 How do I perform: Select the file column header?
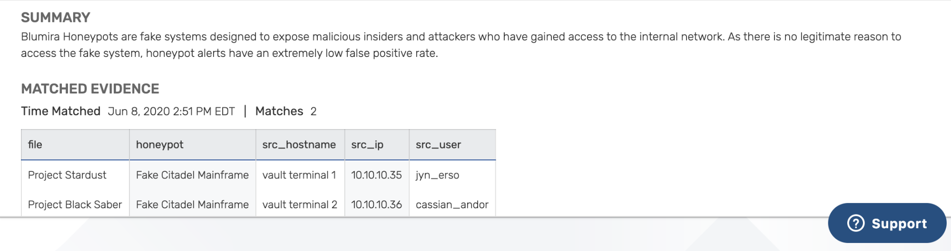click(x=75, y=145)
